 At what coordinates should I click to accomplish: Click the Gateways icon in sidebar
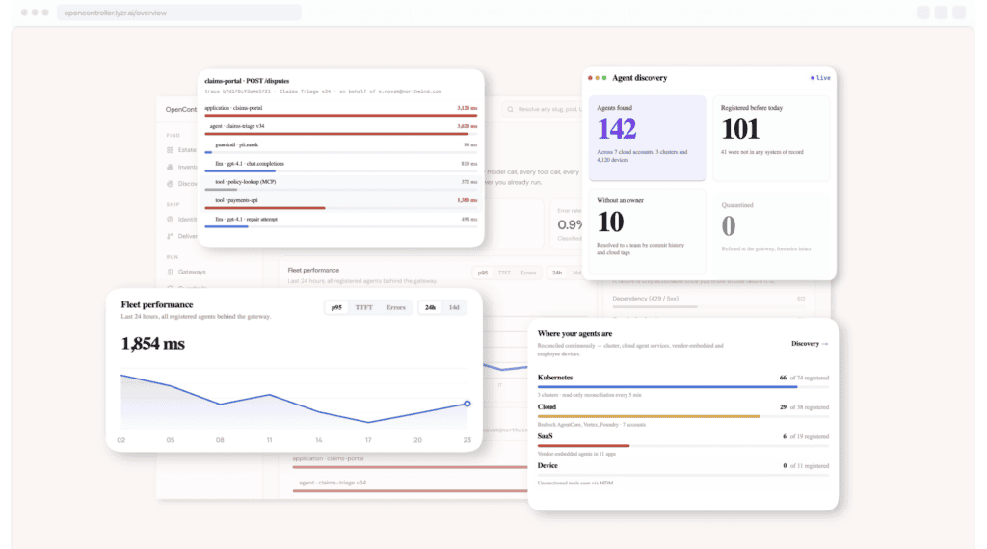point(170,273)
